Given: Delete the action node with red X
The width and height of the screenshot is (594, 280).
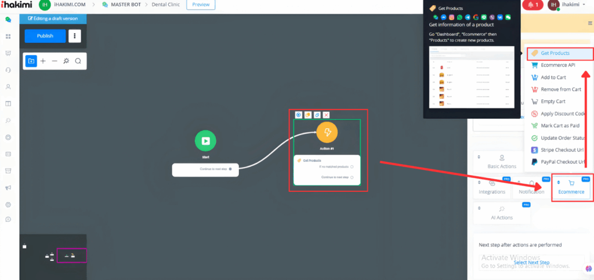Looking at the screenshot, I should [326, 115].
